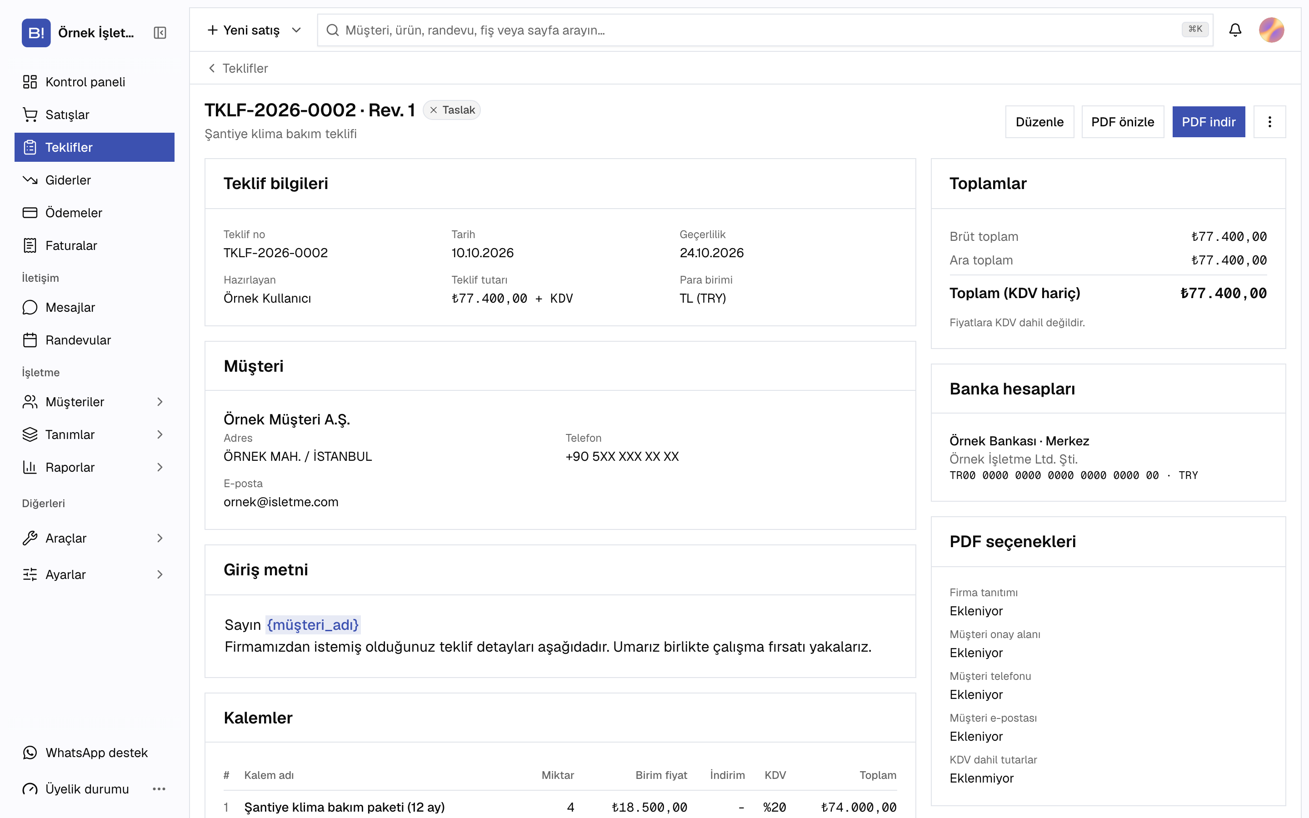This screenshot has width=1309, height=818.
Task: Expand the Tanımlar submenu
Action: coord(160,434)
